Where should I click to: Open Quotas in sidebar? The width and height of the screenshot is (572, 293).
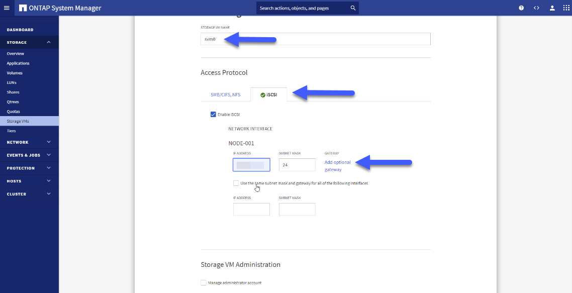click(13, 112)
